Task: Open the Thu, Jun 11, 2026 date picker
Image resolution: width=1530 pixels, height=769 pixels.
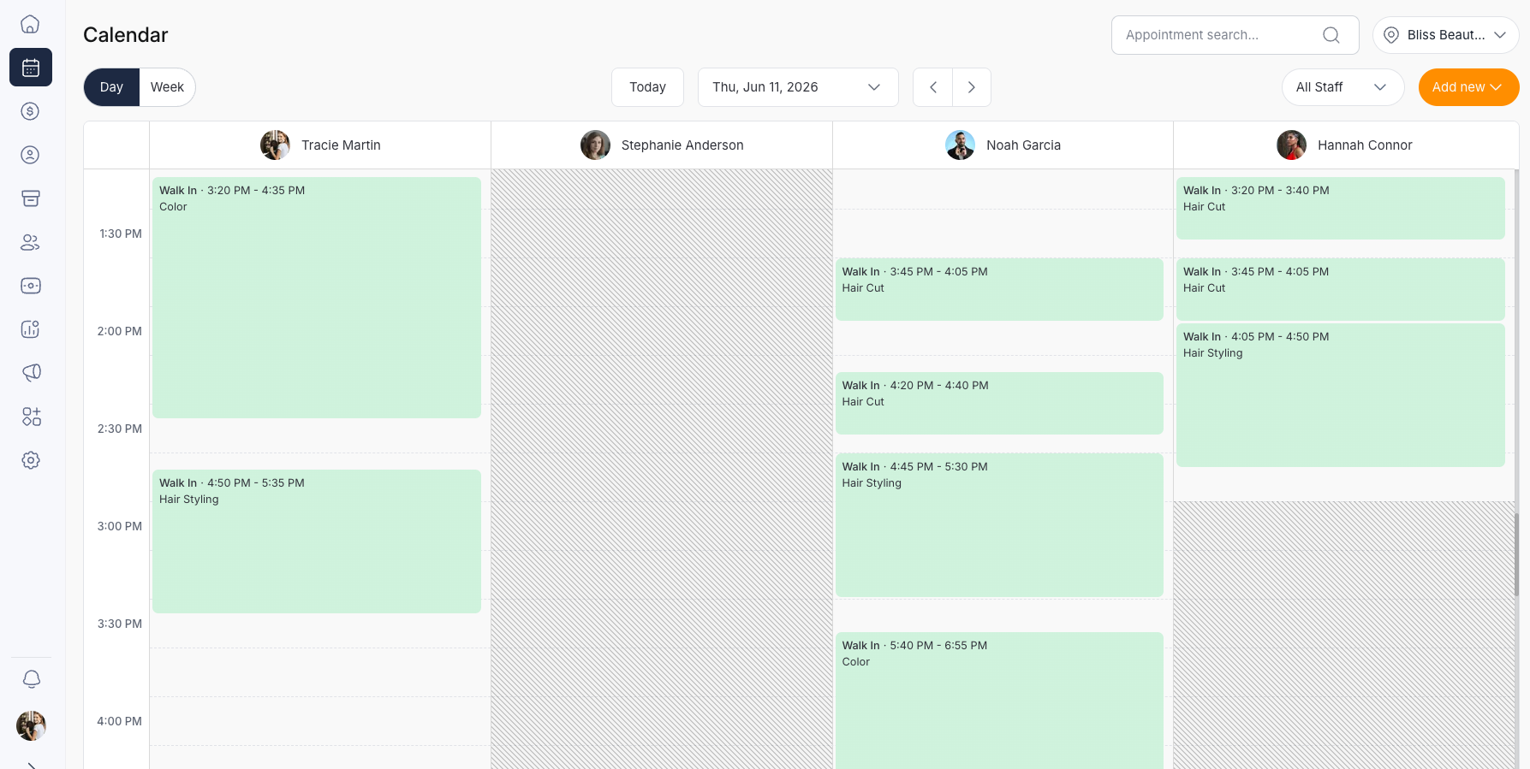Action: [797, 87]
